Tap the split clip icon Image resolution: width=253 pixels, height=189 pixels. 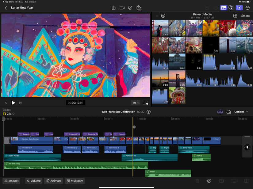221,181
